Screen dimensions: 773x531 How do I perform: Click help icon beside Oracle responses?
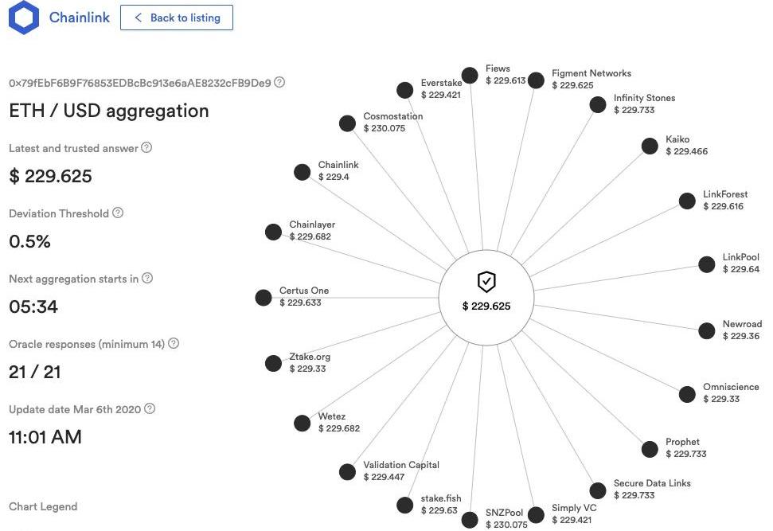[x=174, y=344]
